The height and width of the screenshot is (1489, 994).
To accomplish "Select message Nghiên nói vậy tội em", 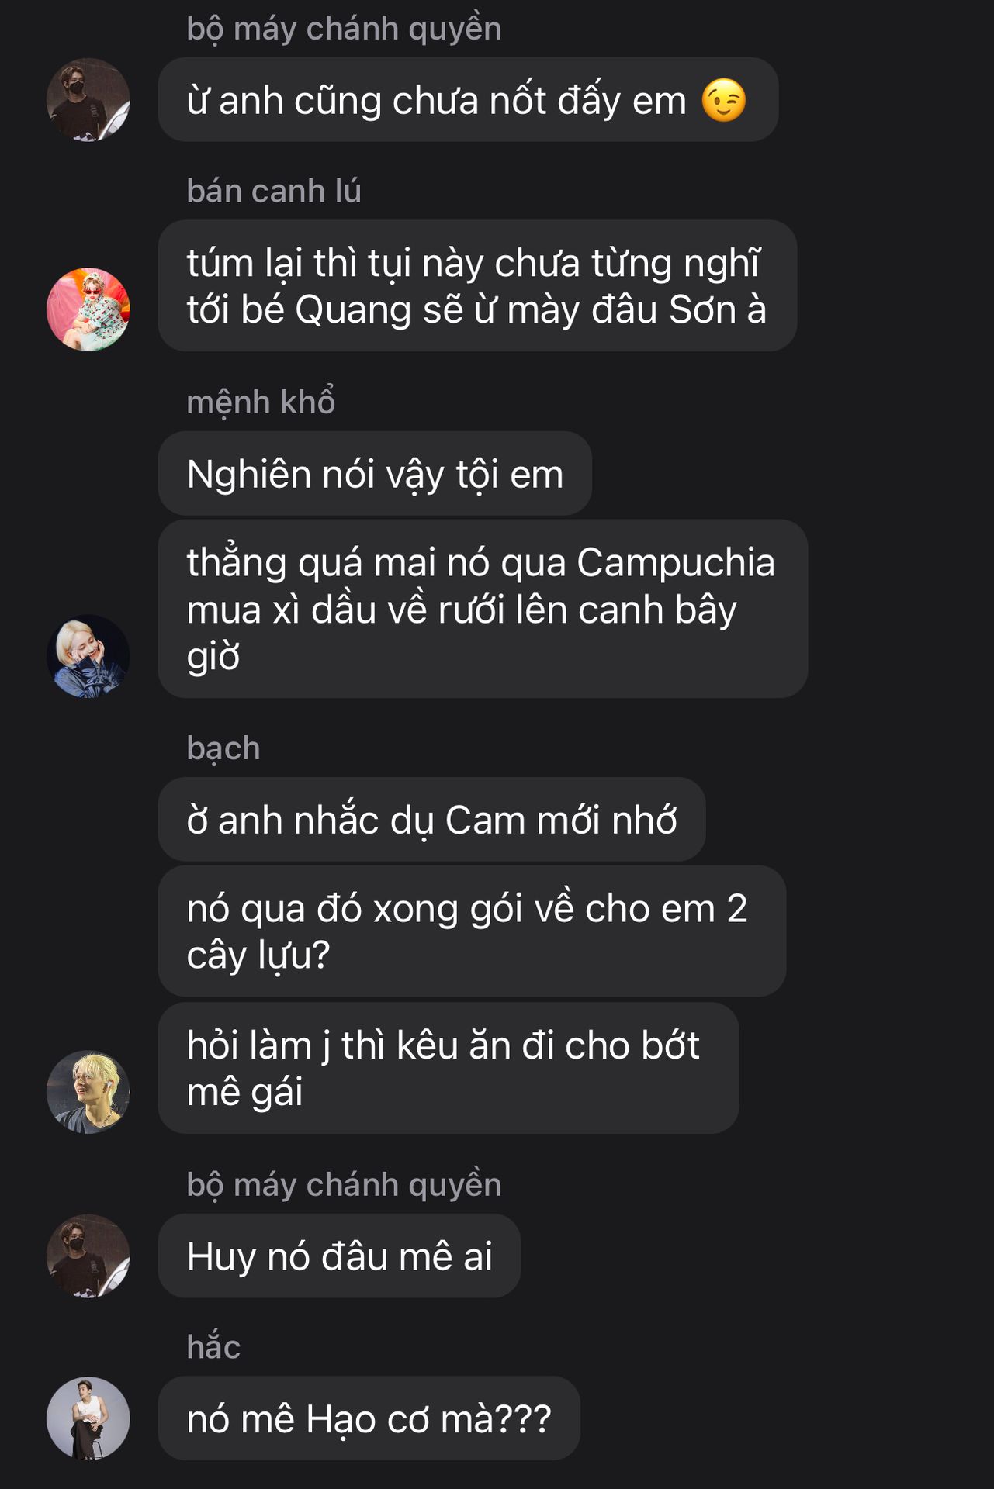I will pos(375,473).
